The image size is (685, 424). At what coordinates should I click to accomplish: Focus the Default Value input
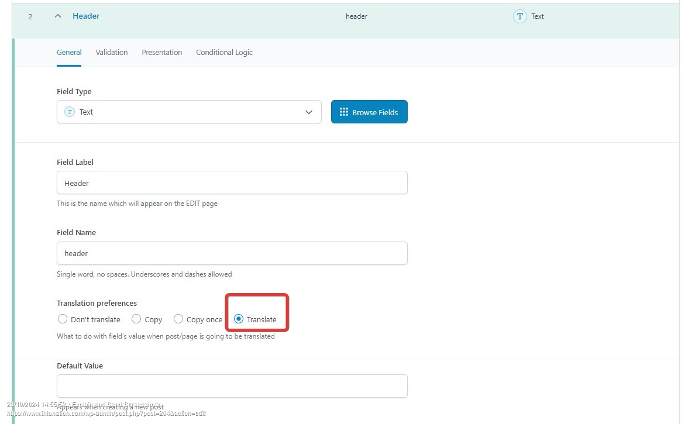(232, 386)
